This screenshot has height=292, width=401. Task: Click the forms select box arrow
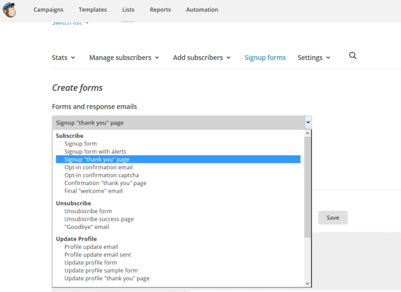(x=308, y=123)
